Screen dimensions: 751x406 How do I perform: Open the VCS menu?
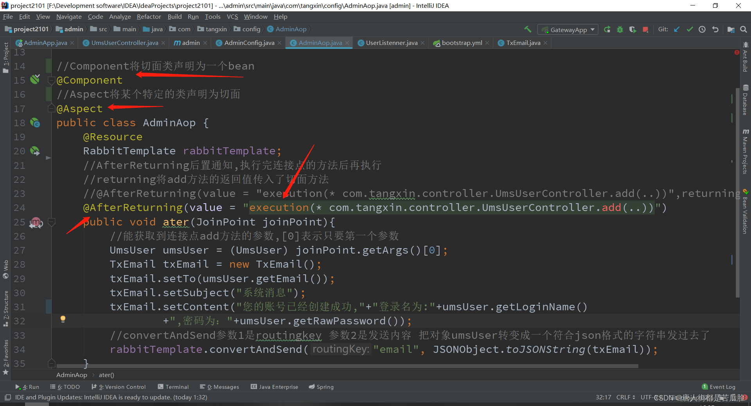coord(232,17)
